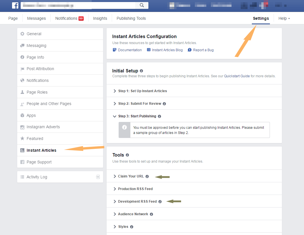Click the People and Other Pages icon
Screen dimensions: 304x235
(22, 104)
